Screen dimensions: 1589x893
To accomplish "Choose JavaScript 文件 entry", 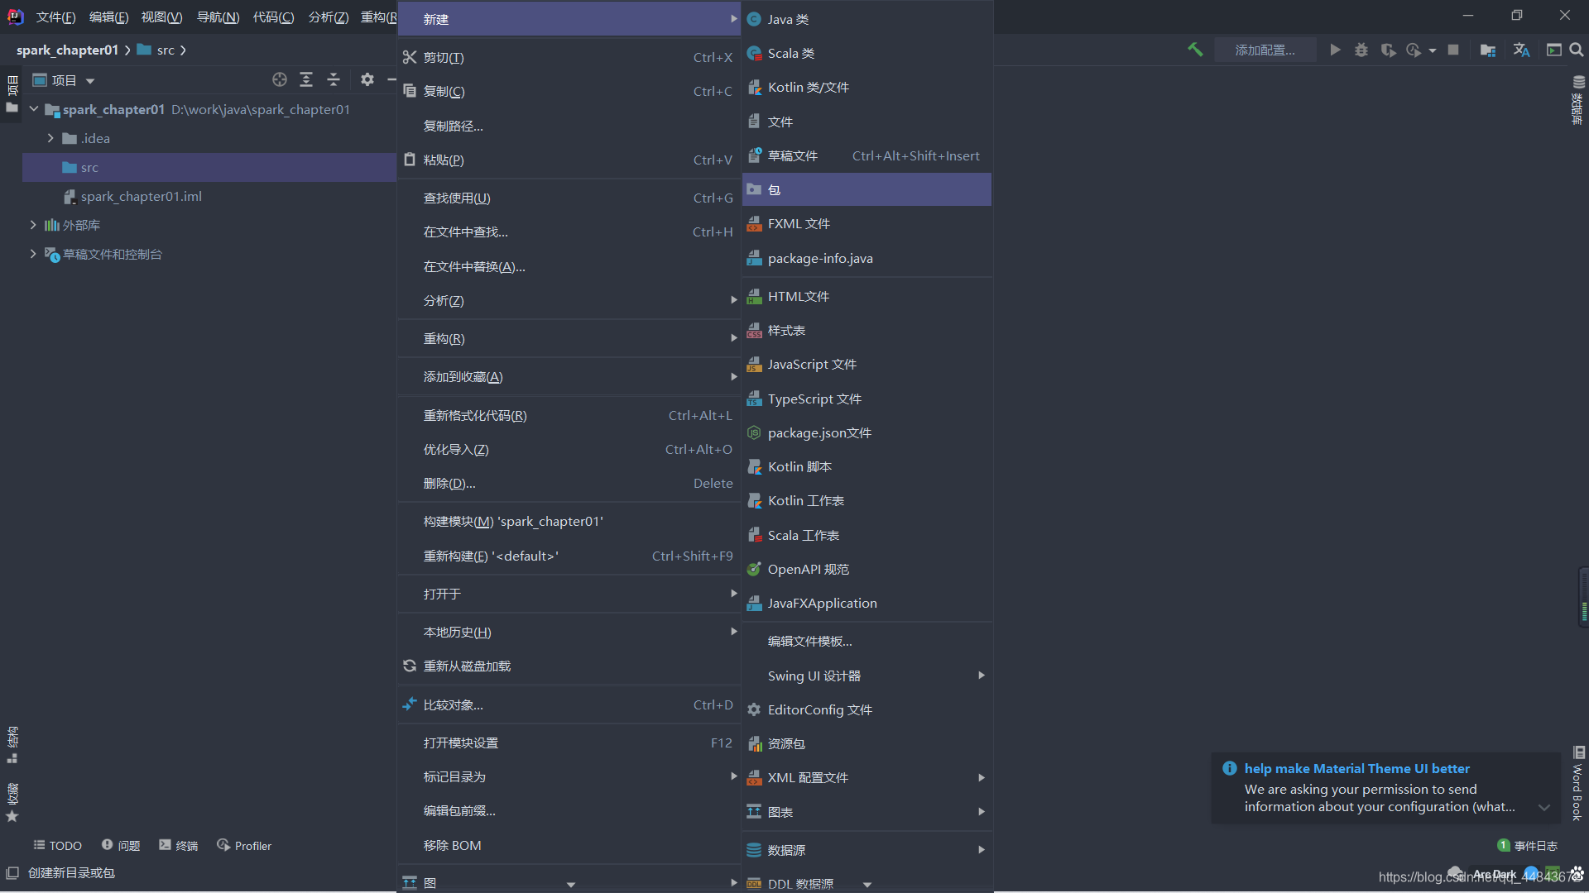I will coord(867,364).
